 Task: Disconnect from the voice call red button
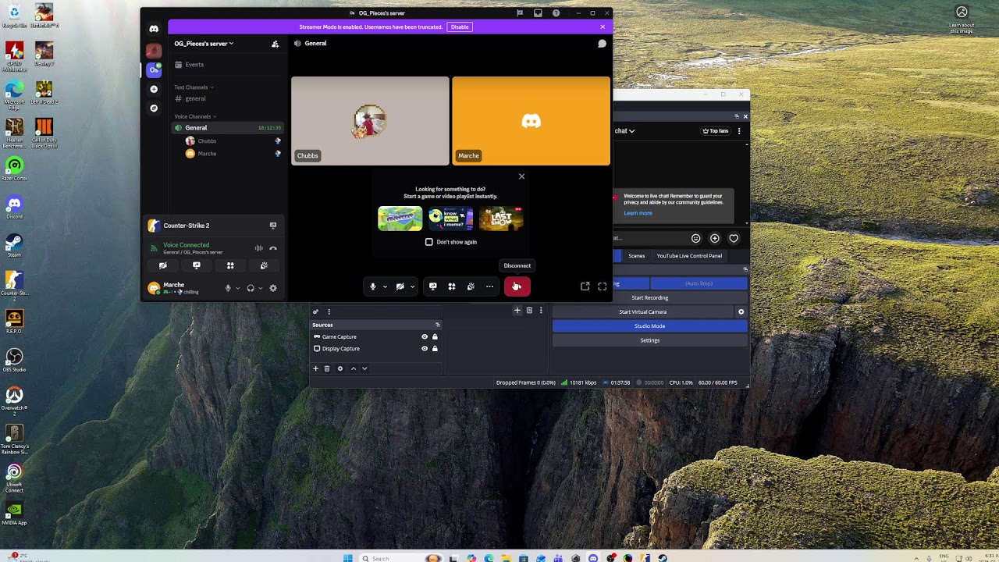(x=517, y=286)
